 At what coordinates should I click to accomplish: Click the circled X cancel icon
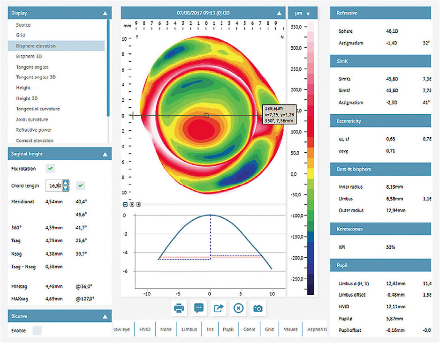pos(238,308)
